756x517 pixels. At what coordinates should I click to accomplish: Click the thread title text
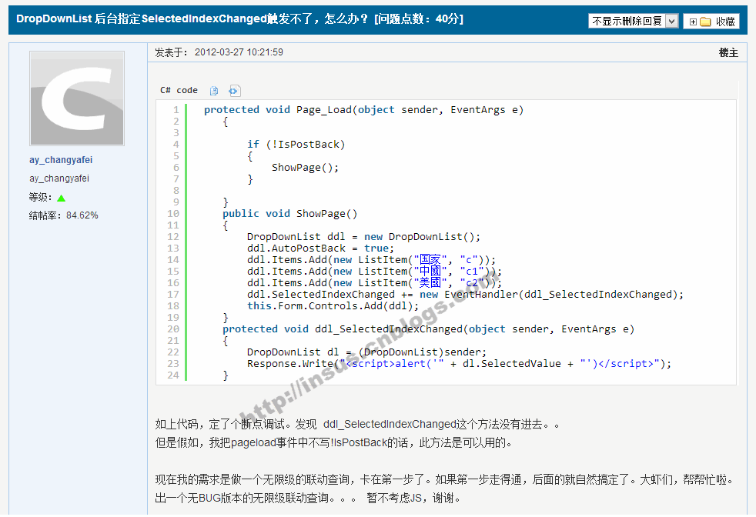(x=239, y=18)
